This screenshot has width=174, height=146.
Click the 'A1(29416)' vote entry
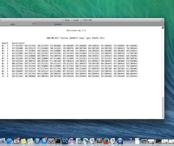pos(132,76)
